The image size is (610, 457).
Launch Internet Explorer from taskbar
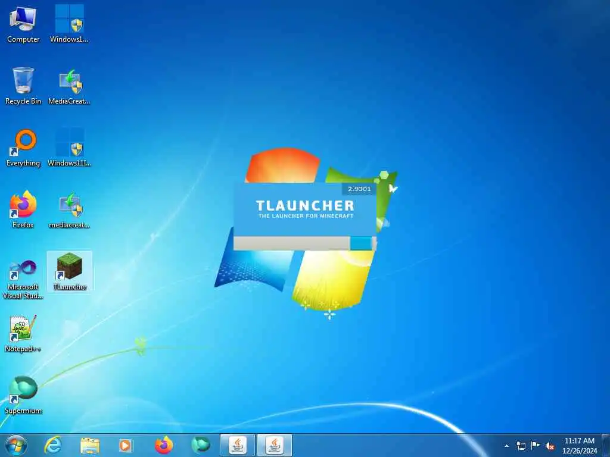coord(52,445)
